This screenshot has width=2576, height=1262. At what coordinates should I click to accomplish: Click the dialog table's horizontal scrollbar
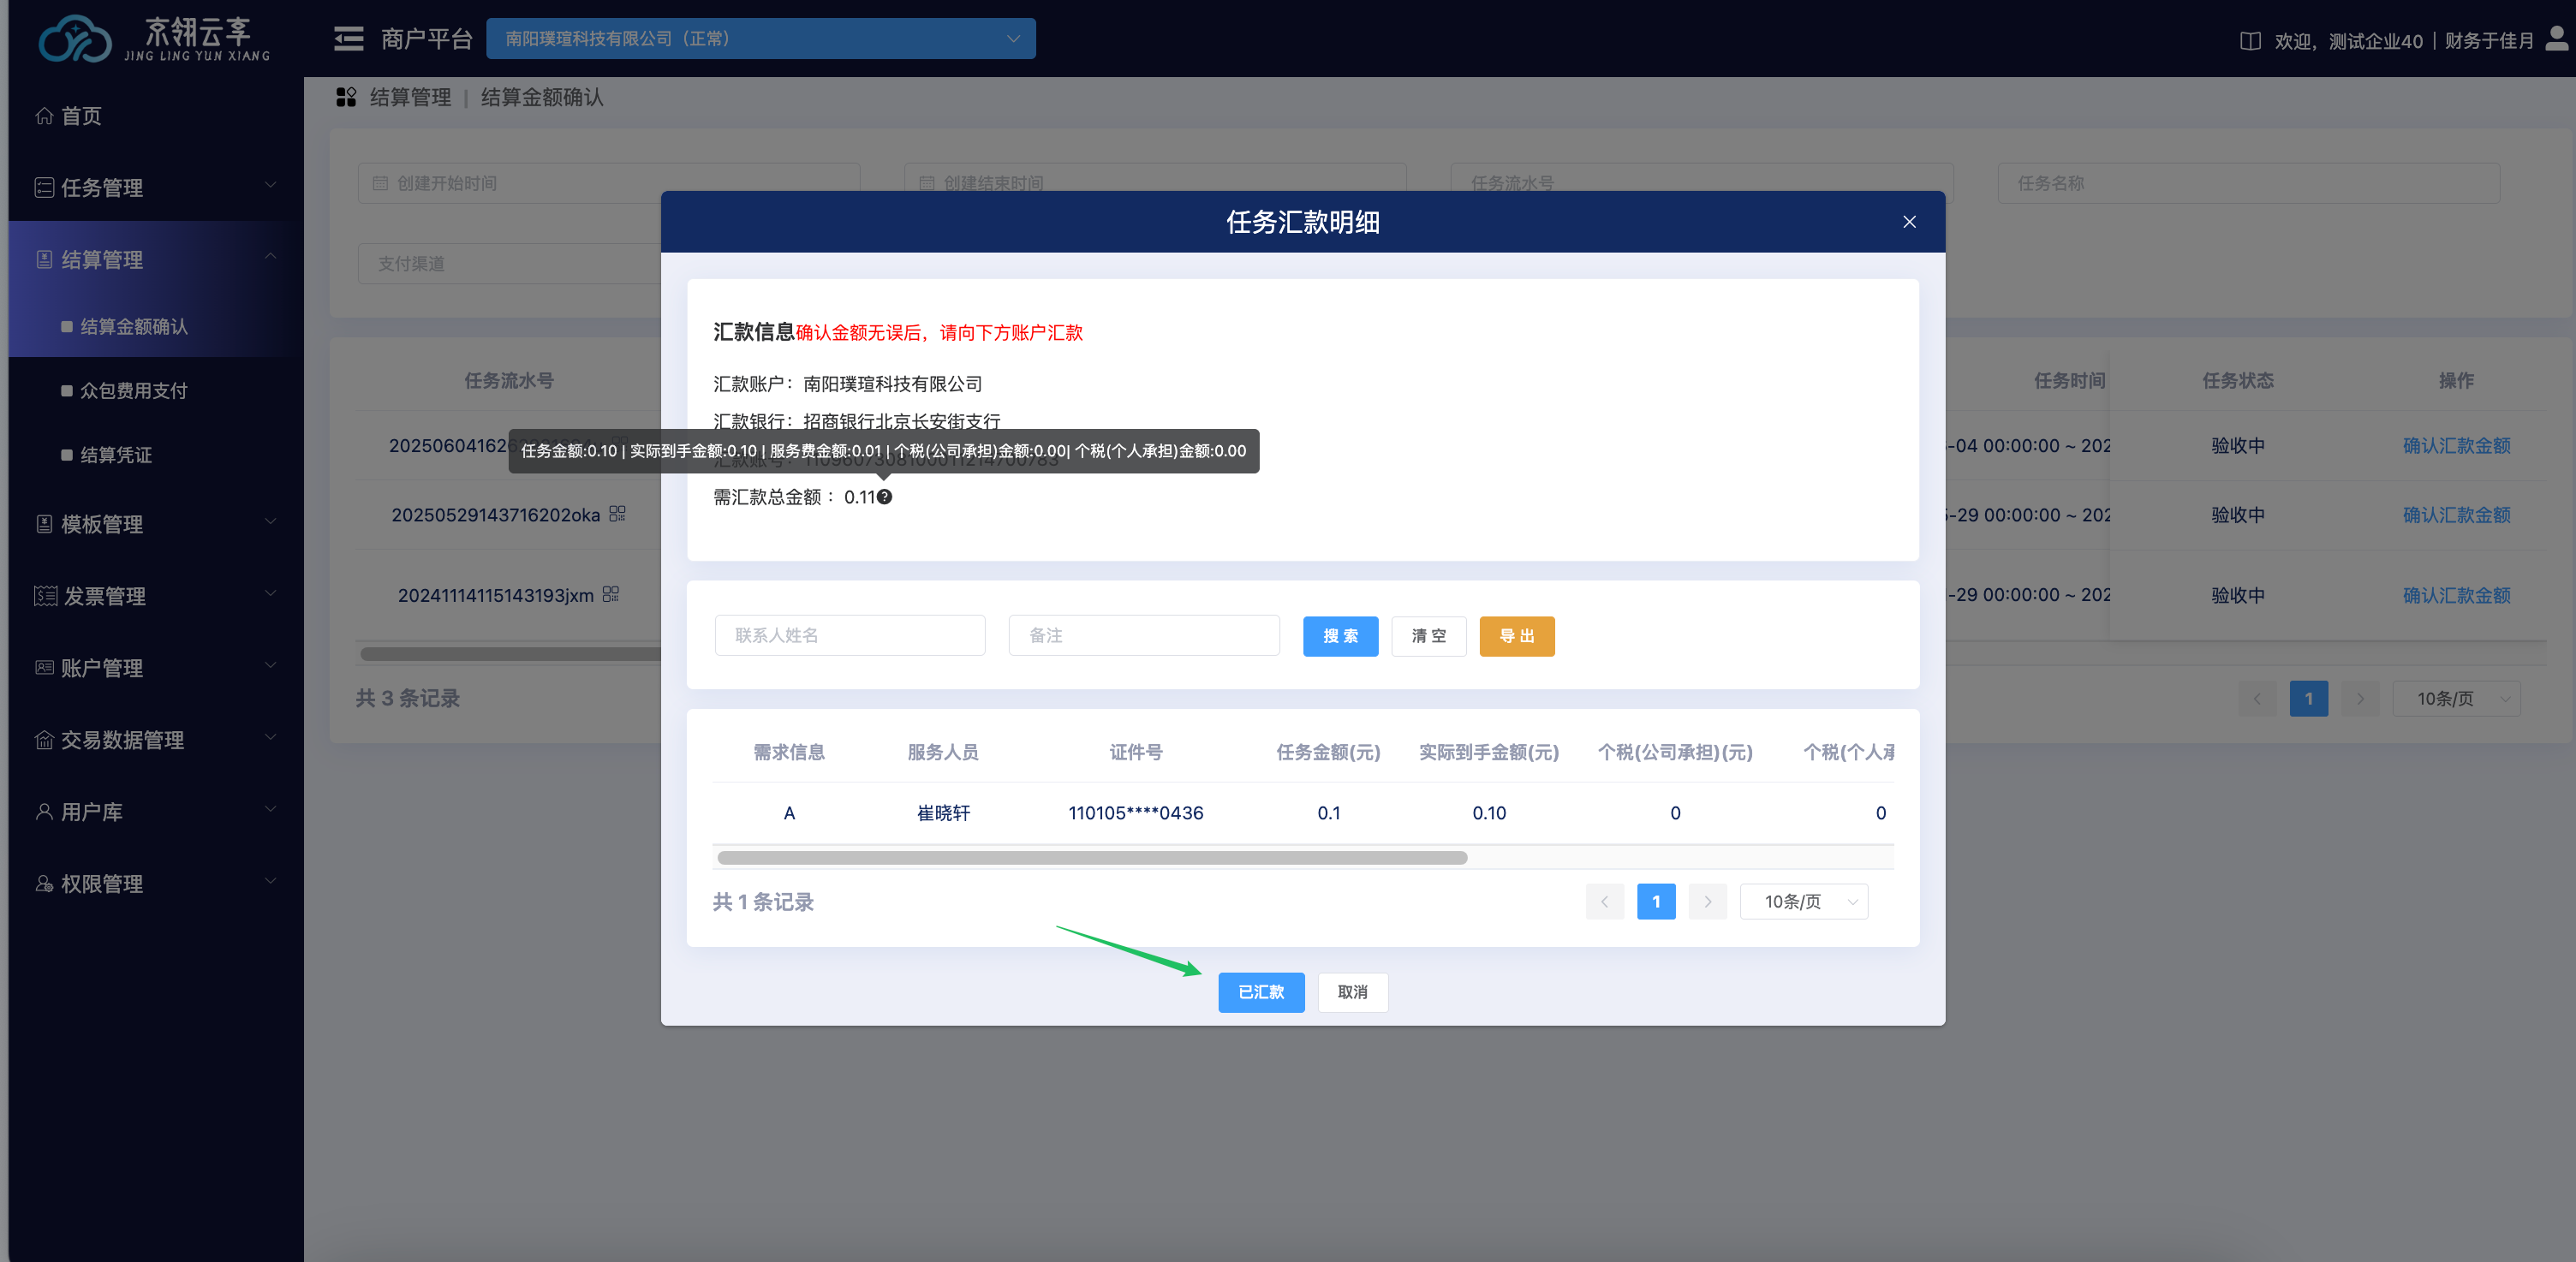(1092, 858)
